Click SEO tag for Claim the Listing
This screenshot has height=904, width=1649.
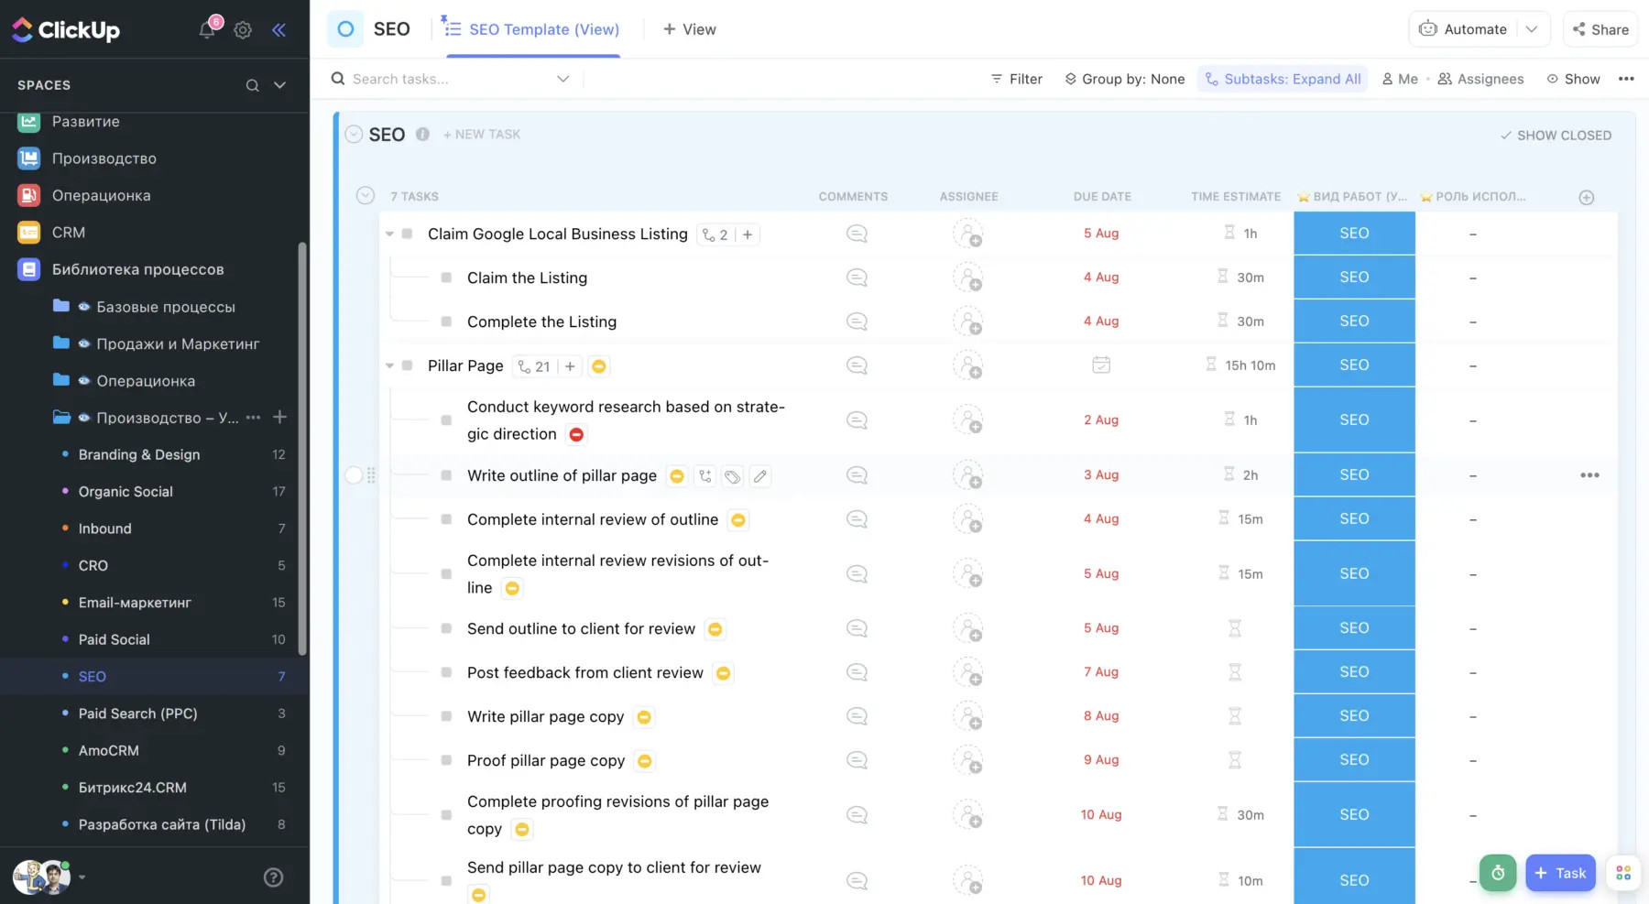pyautogui.click(x=1354, y=278)
